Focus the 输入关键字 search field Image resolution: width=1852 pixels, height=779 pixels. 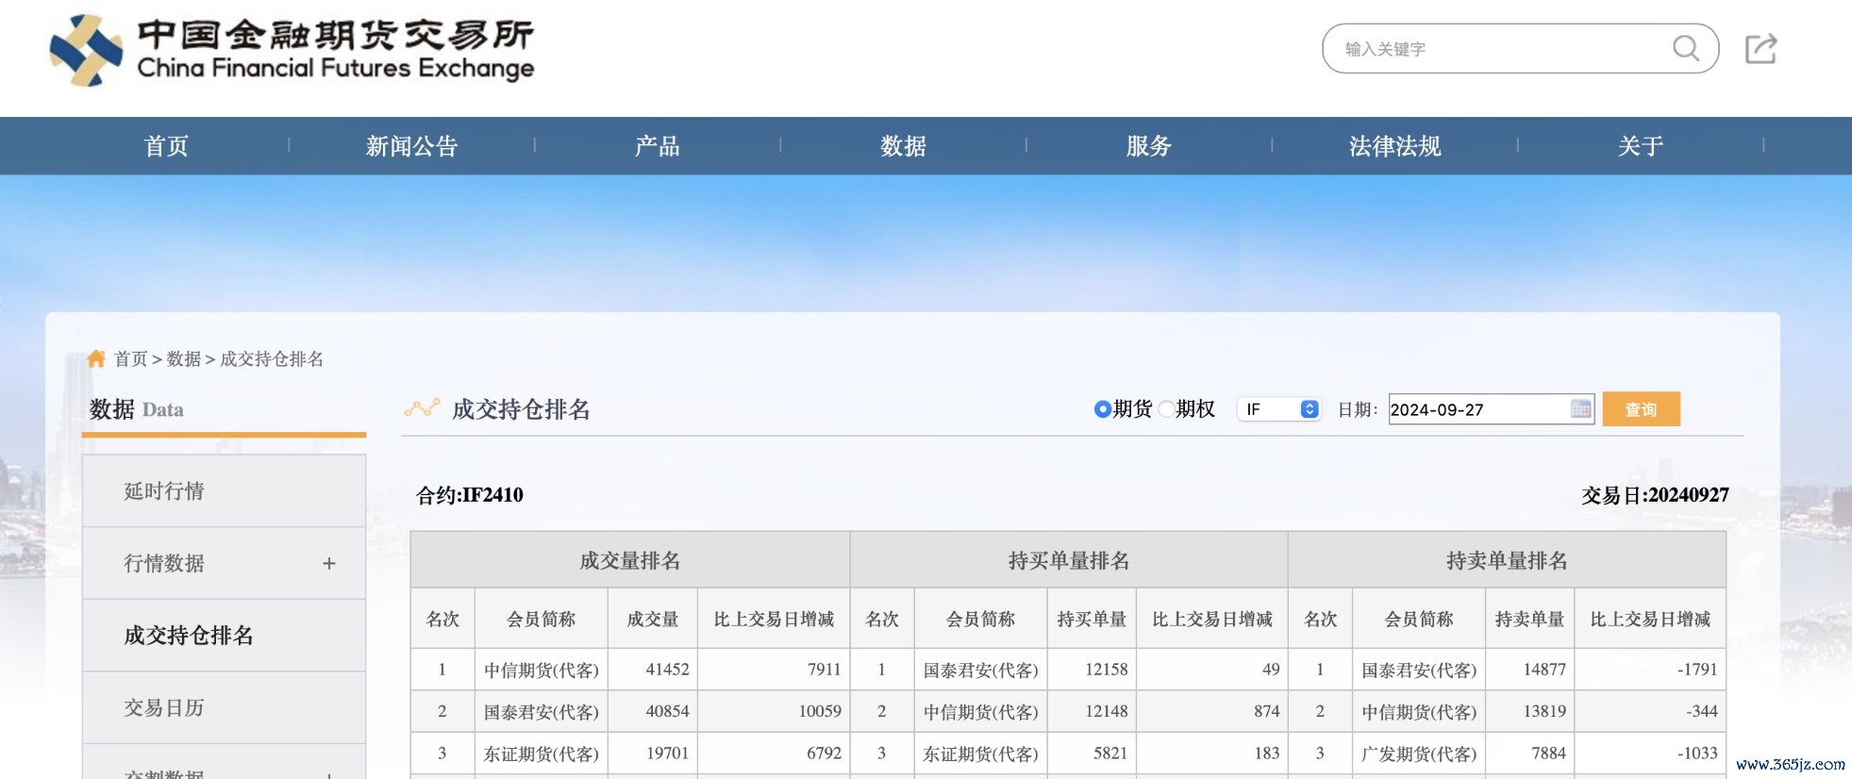pos(1500,48)
